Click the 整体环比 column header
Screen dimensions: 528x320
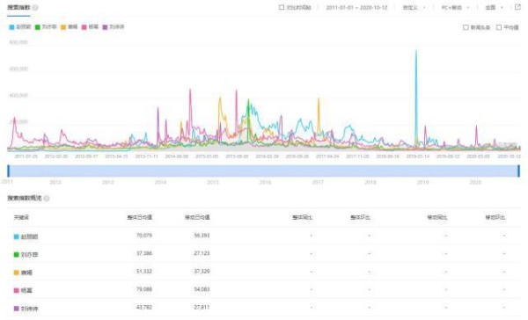pos(360,218)
